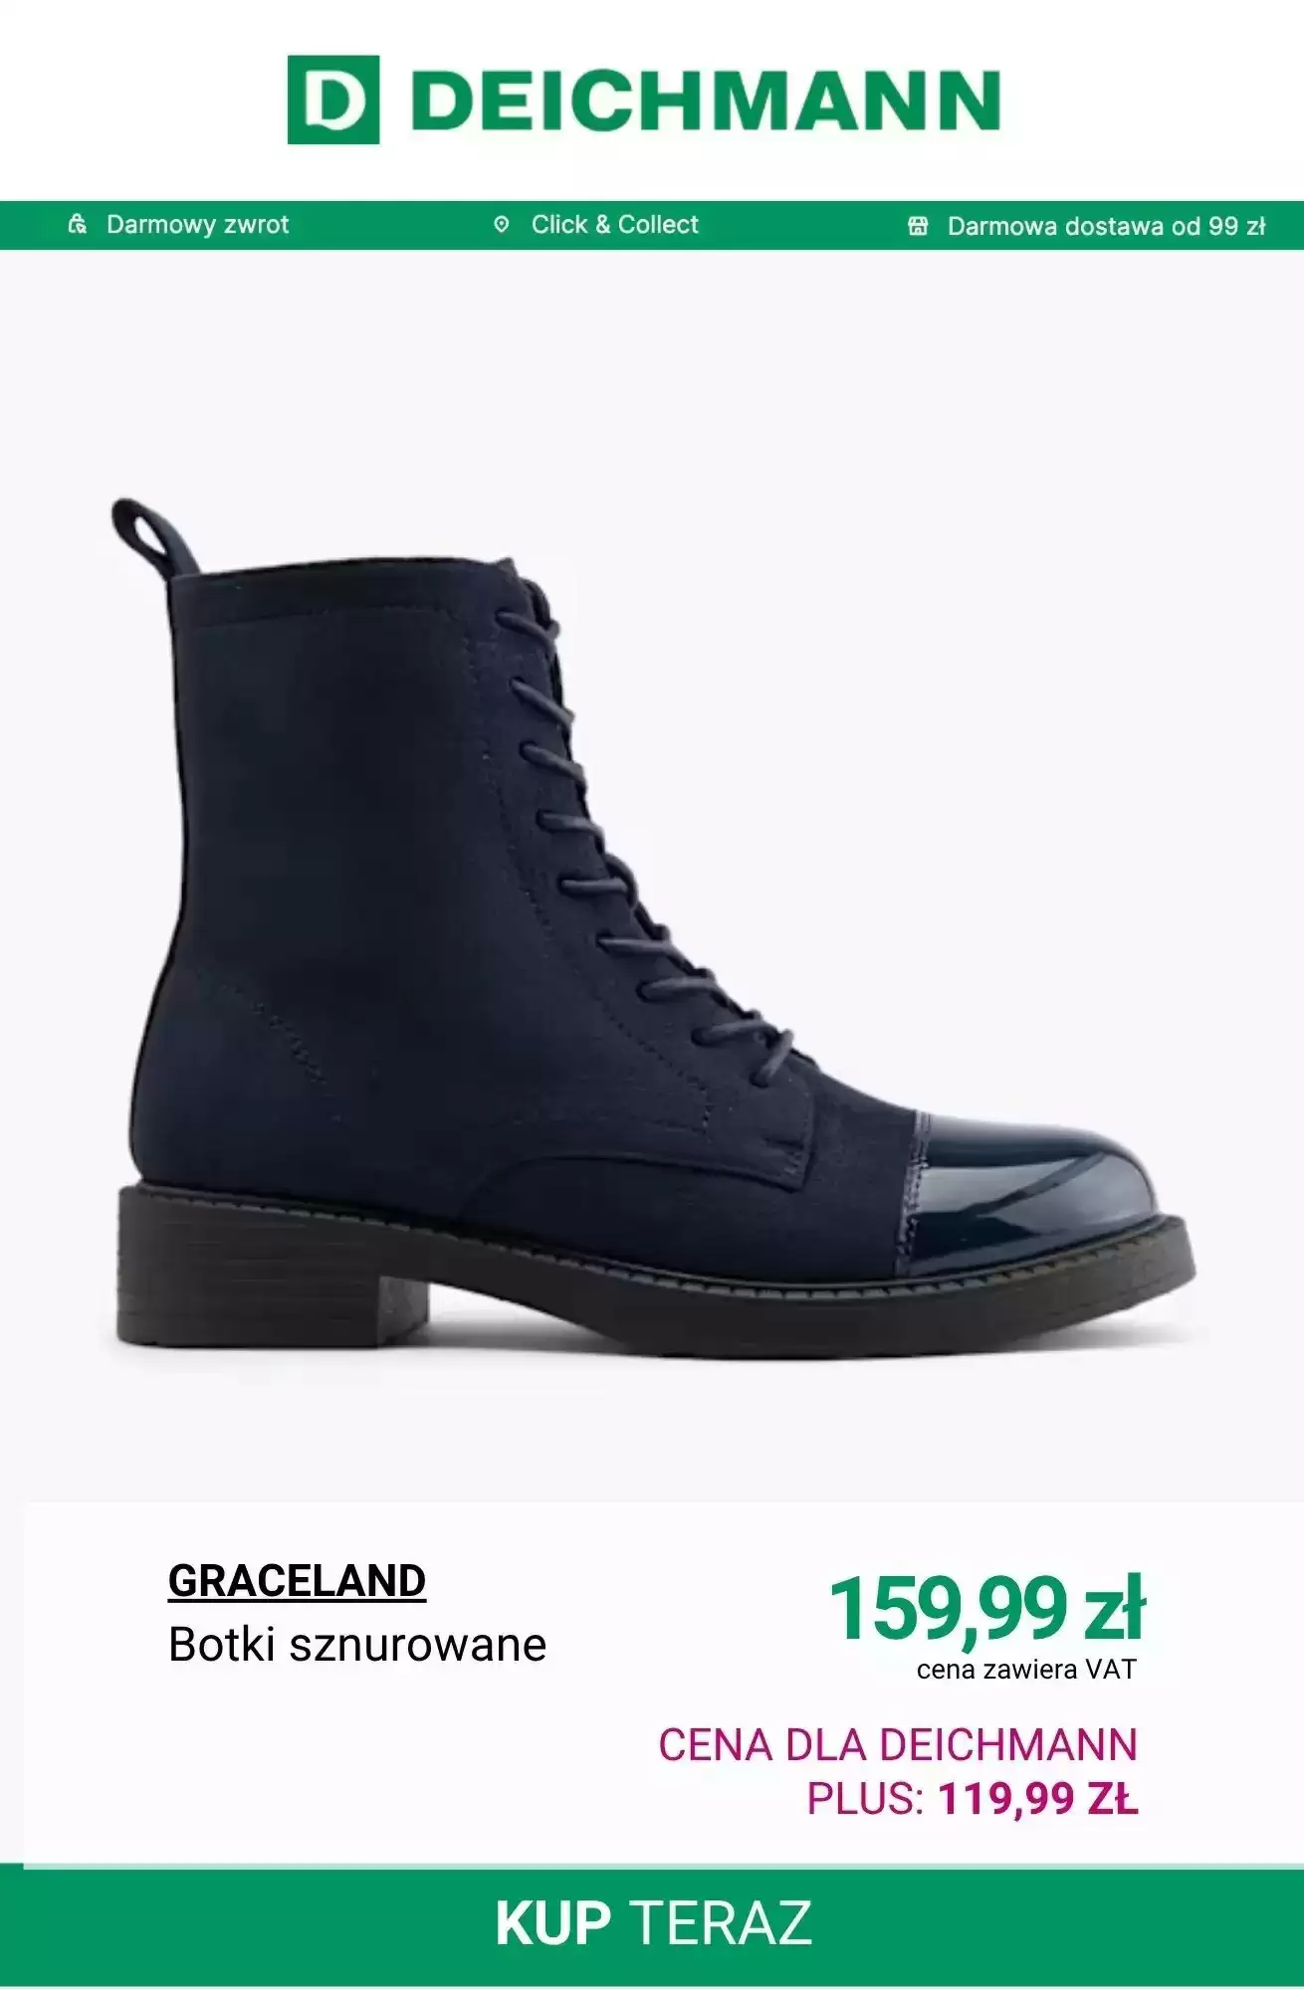The image size is (1304, 1990).
Task: Click the Botki sznurowane product title
Action: click(x=357, y=1645)
